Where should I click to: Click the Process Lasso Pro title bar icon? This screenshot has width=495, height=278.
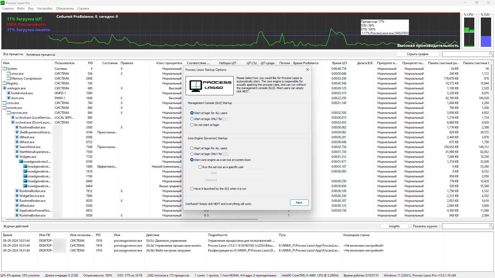tap(3, 3)
